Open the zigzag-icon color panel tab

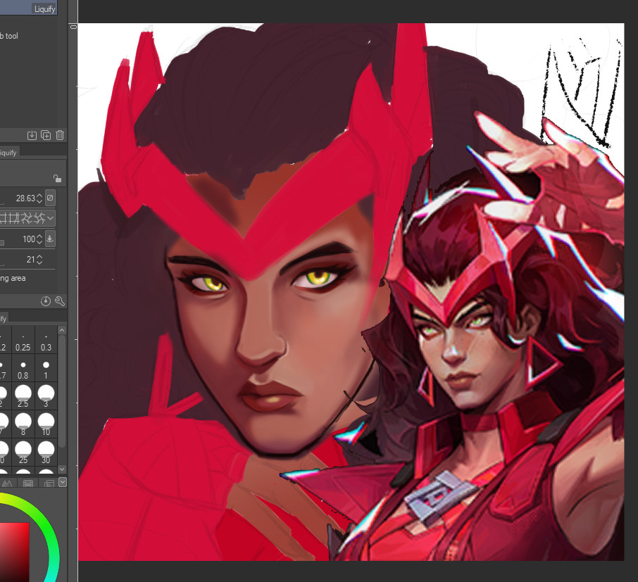pos(7,483)
